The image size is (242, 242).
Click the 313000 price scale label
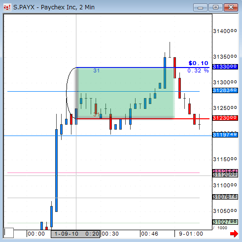click(x=225, y=82)
